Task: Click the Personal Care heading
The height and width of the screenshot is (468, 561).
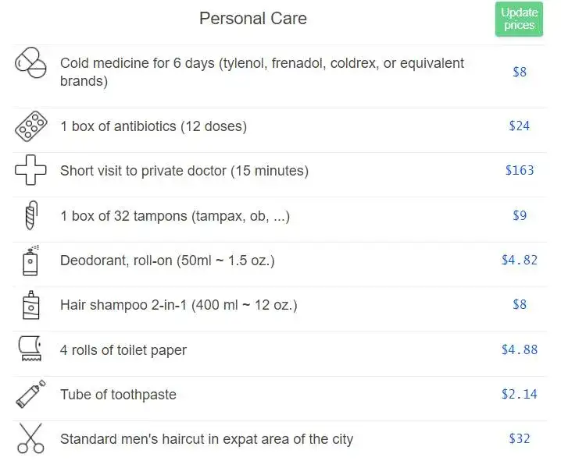Action: 253,18
